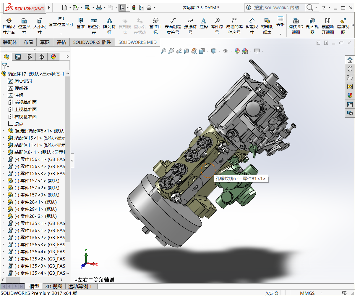Expand the 注解 tree folder
Viewport: 355px width, 296px height.
3,95
